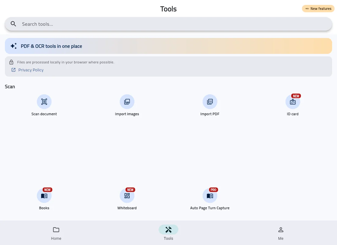Image resolution: width=337 pixels, height=245 pixels.
Task: Click the NEW badge on Books
Action: pos(47,190)
